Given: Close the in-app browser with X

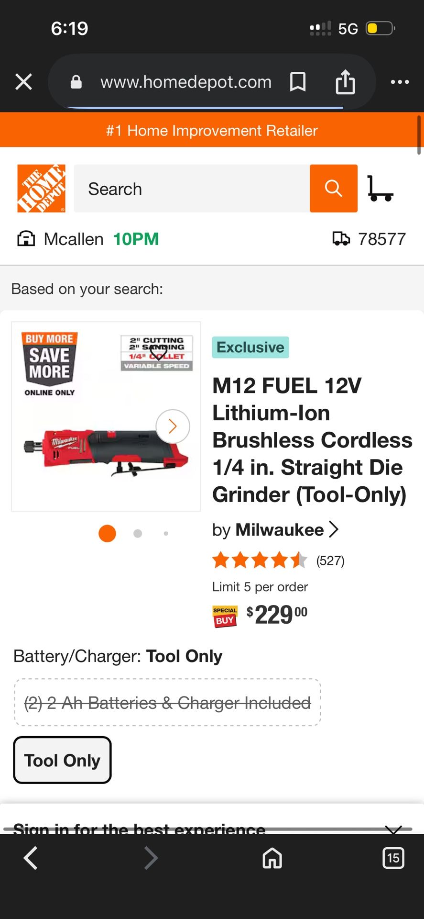Looking at the screenshot, I should click(x=23, y=82).
